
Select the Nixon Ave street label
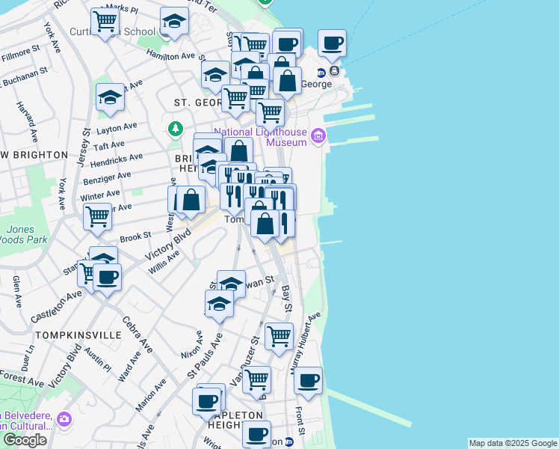(x=192, y=345)
